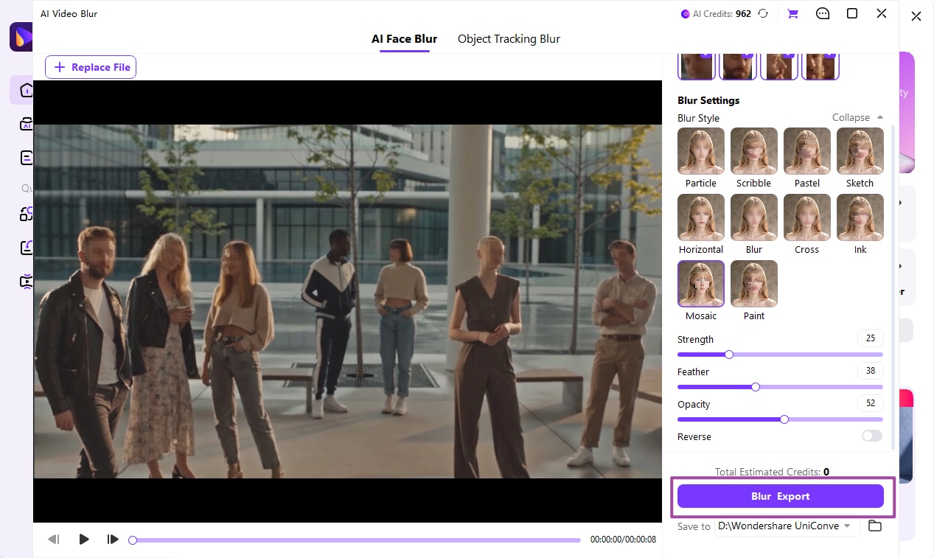Step forward to the next frame
Image resolution: width=934 pixels, height=558 pixels.
pyautogui.click(x=113, y=540)
